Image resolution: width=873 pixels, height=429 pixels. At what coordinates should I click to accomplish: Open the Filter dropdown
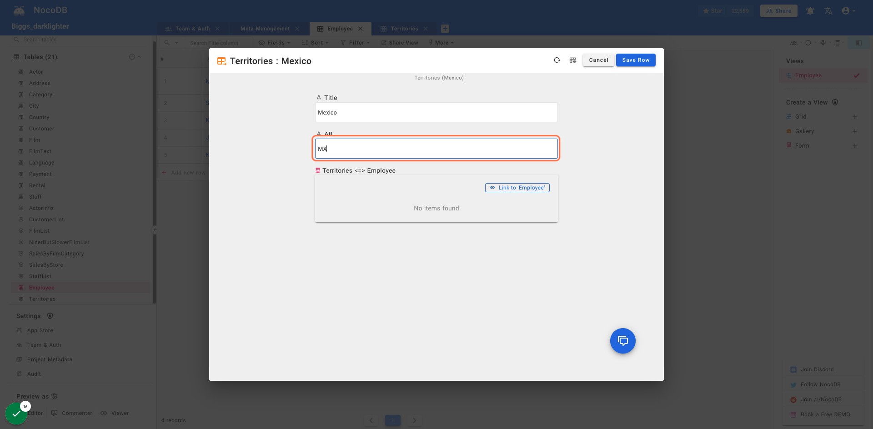click(355, 43)
